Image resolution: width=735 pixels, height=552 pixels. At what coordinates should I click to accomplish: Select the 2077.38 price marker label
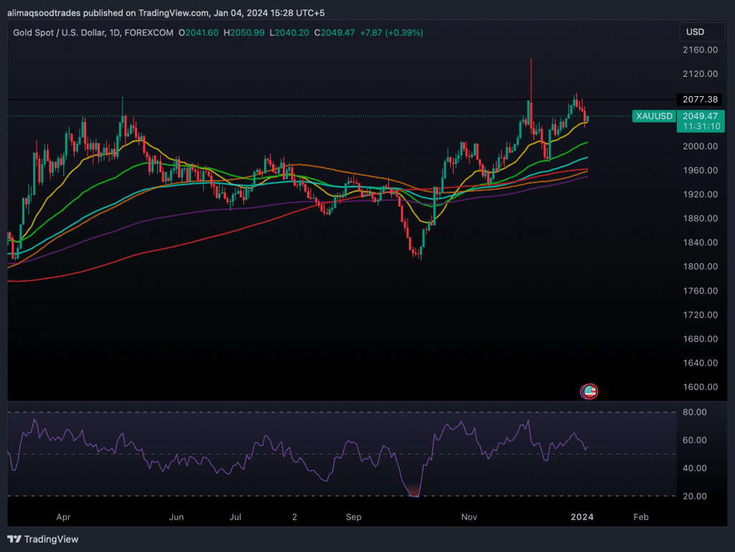point(700,100)
